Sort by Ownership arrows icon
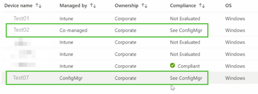 point(144,6)
